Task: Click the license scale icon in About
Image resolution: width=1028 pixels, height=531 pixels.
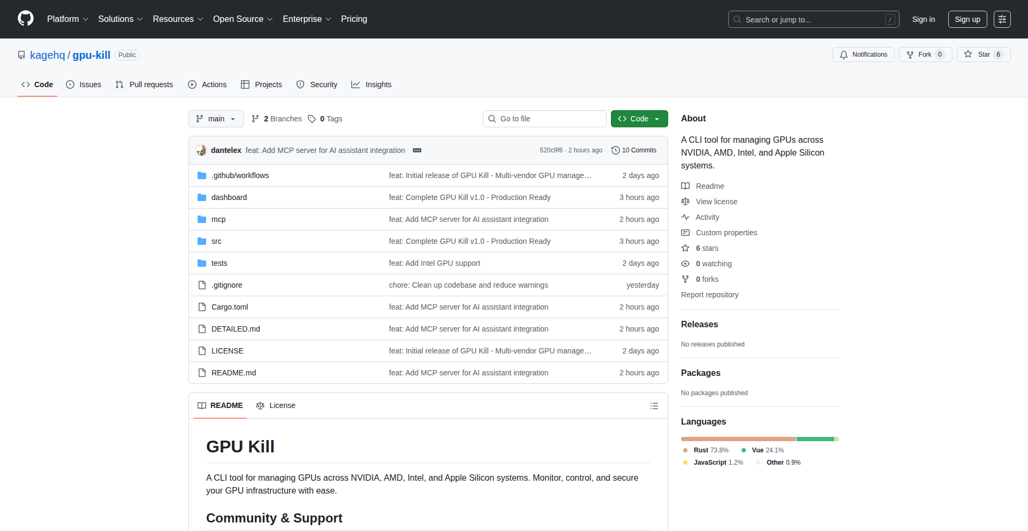Action: pos(685,202)
